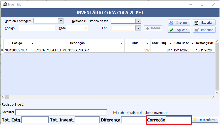
Task: Click the Tot. Invent. field
Action: click(87, 120)
